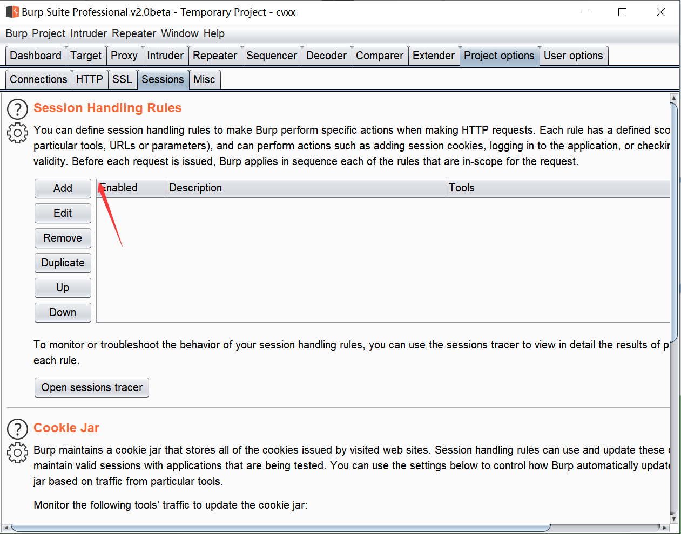Click Open sessions tracer button
Screen dimensions: 681x534
[92, 387]
